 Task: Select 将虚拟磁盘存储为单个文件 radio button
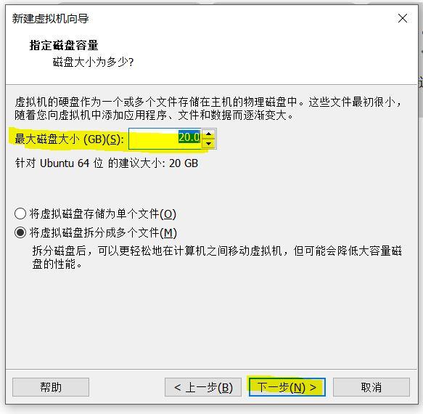pos(20,214)
